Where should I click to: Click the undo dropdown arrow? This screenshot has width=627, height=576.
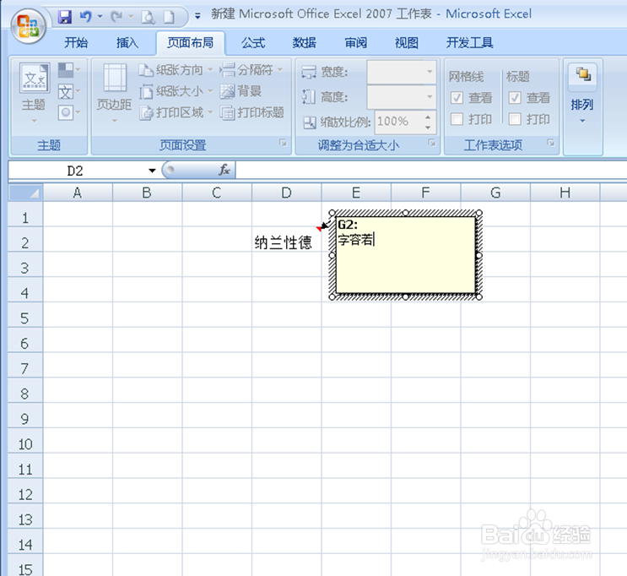[x=100, y=17]
